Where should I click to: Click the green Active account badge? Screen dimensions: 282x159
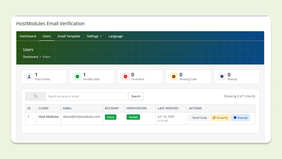(111, 117)
